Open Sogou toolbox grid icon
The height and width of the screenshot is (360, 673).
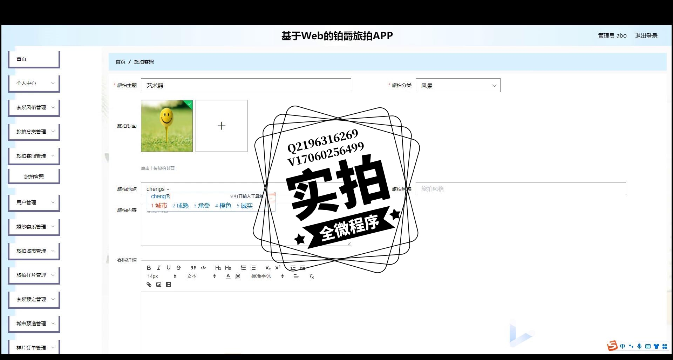(665, 346)
